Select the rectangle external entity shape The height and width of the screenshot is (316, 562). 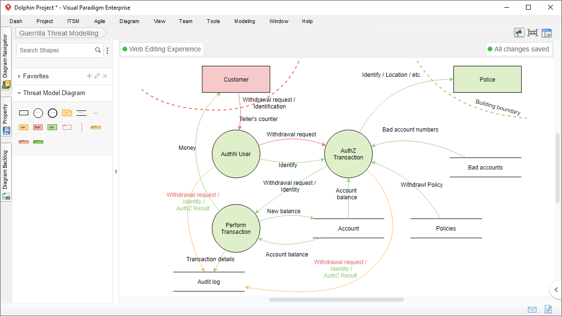tap(24, 113)
